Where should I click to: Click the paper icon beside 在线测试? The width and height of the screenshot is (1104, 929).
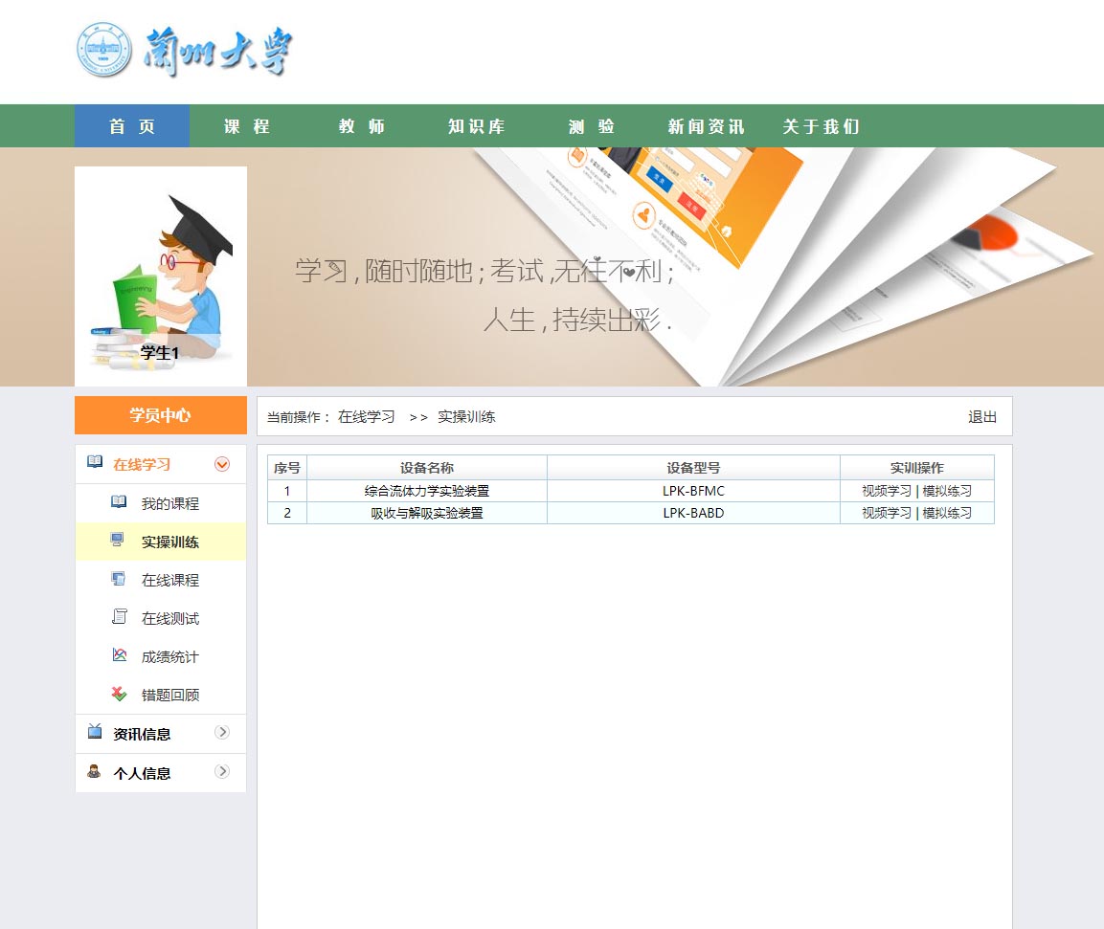click(x=119, y=617)
